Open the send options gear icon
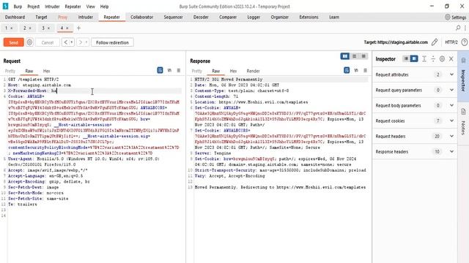 pos(29,42)
